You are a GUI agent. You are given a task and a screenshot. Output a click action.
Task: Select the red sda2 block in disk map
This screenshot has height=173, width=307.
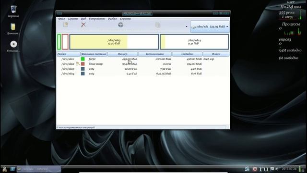65,42
